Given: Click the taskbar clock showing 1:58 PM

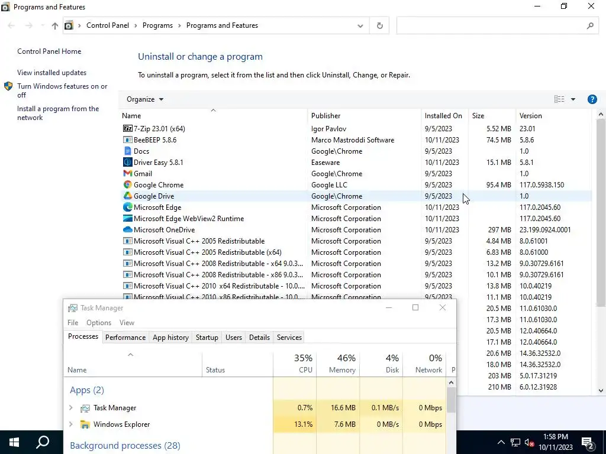Looking at the screenshot, I should click(x=556, y=442).
